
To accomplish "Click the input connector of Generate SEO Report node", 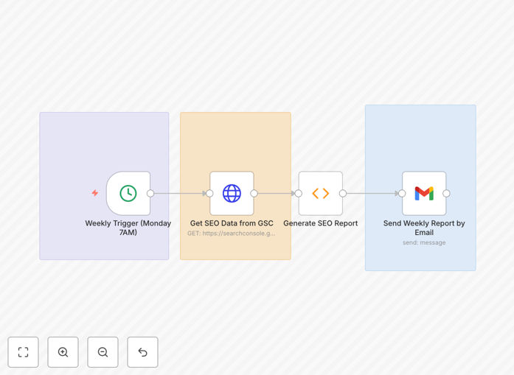I will [299, 193].
